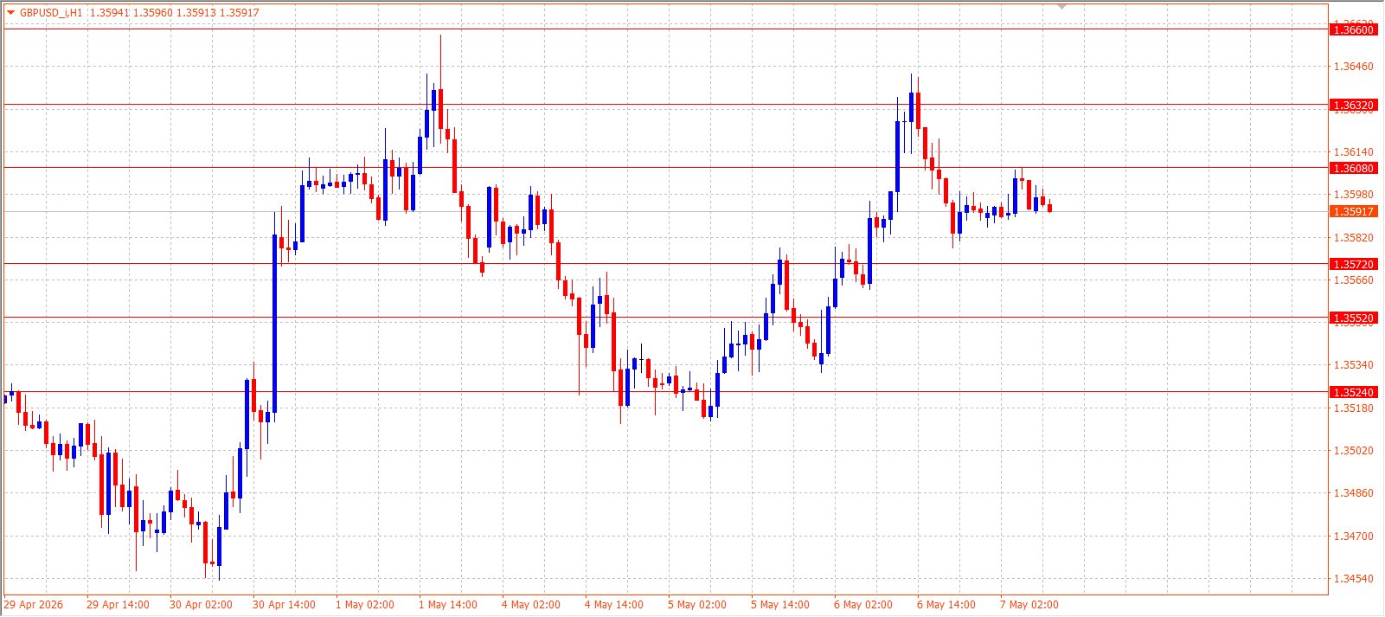Click the 1.34700 price scale value
The height and width of the screenshot is (617, 1385).
point(1353,537)
